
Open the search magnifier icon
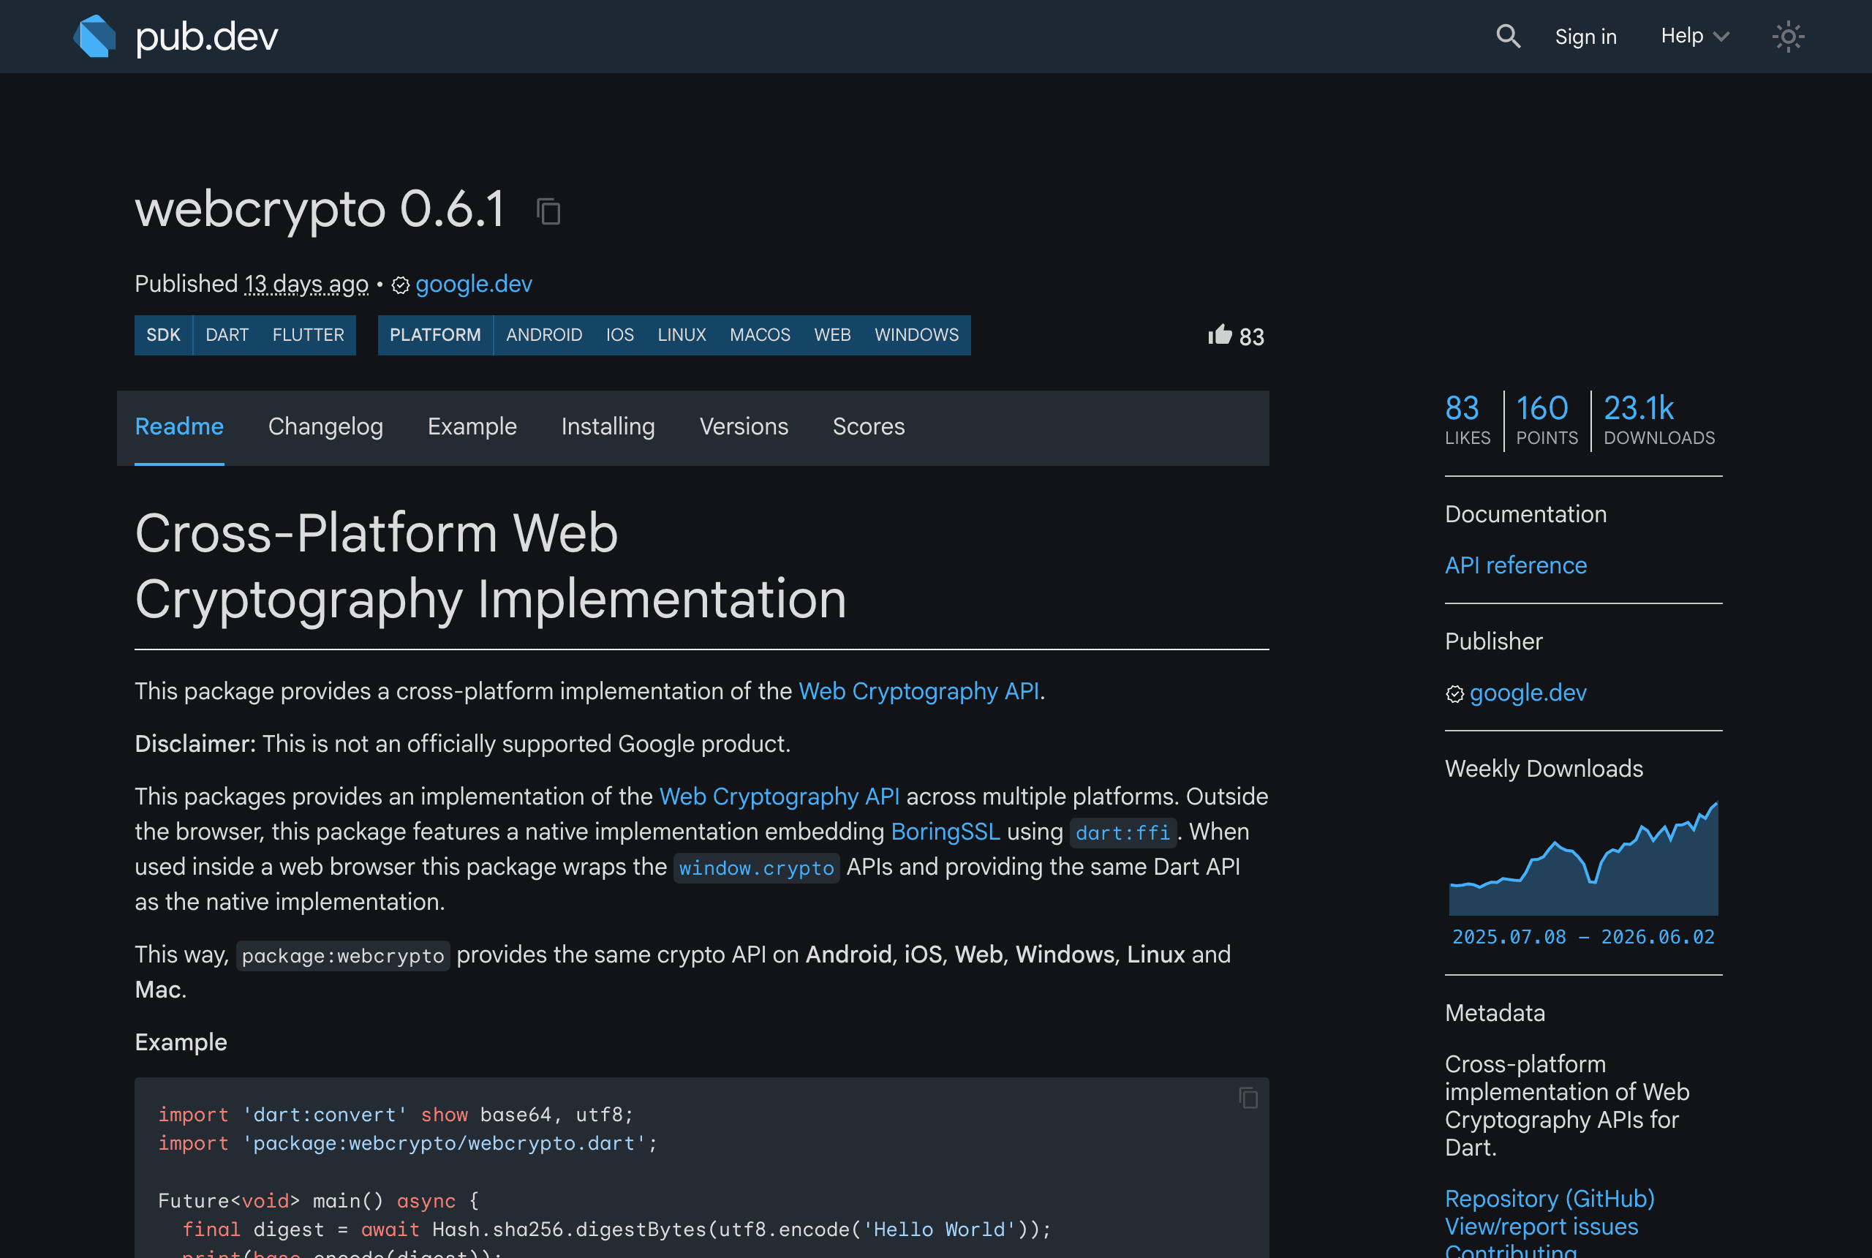(1508, 36)
